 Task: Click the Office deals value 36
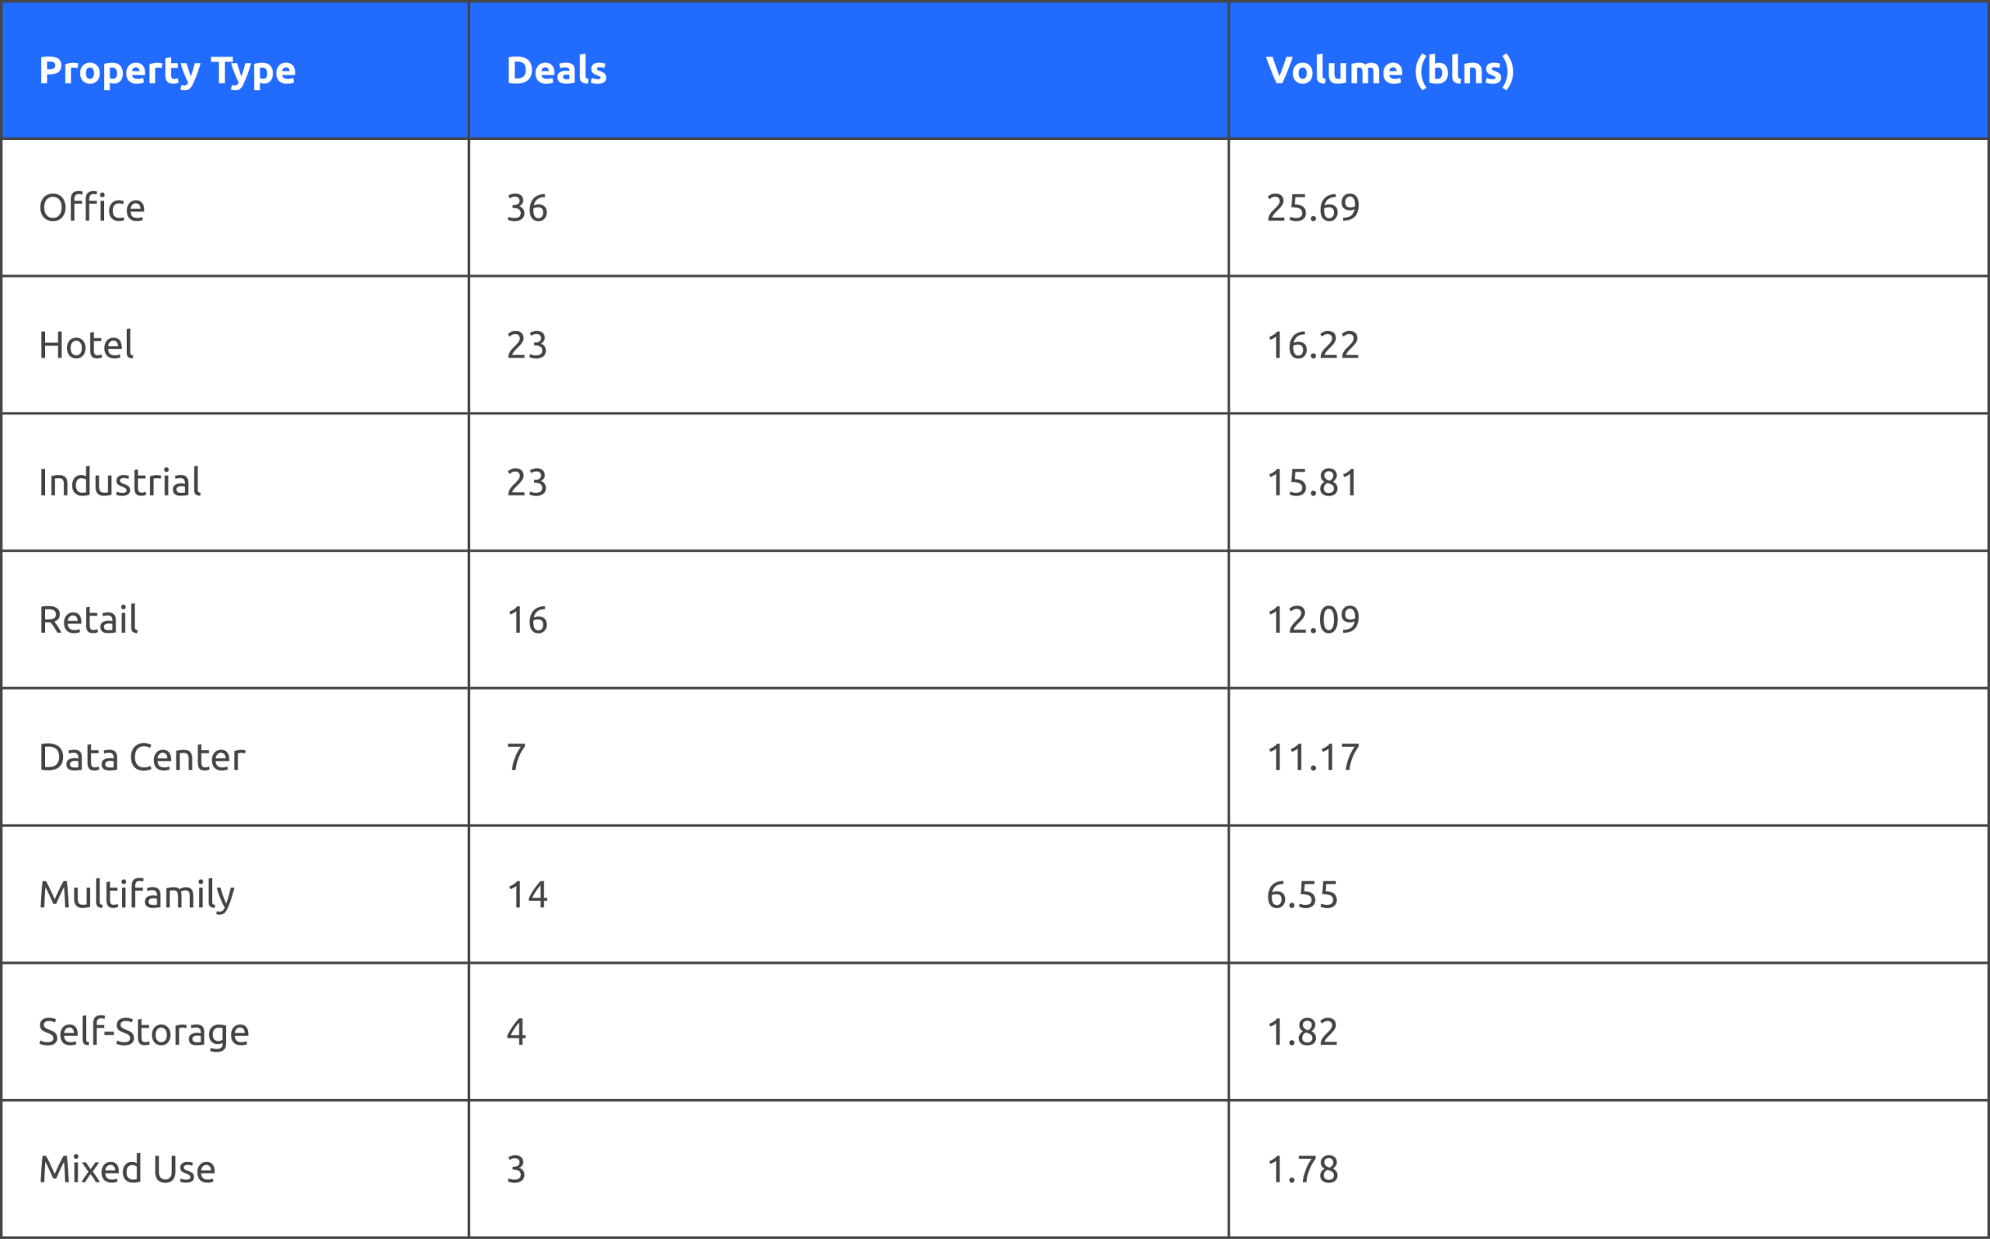pos(527,208)
